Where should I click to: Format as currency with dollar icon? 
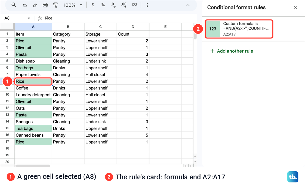pyautogui.click(x=93, y=5)
